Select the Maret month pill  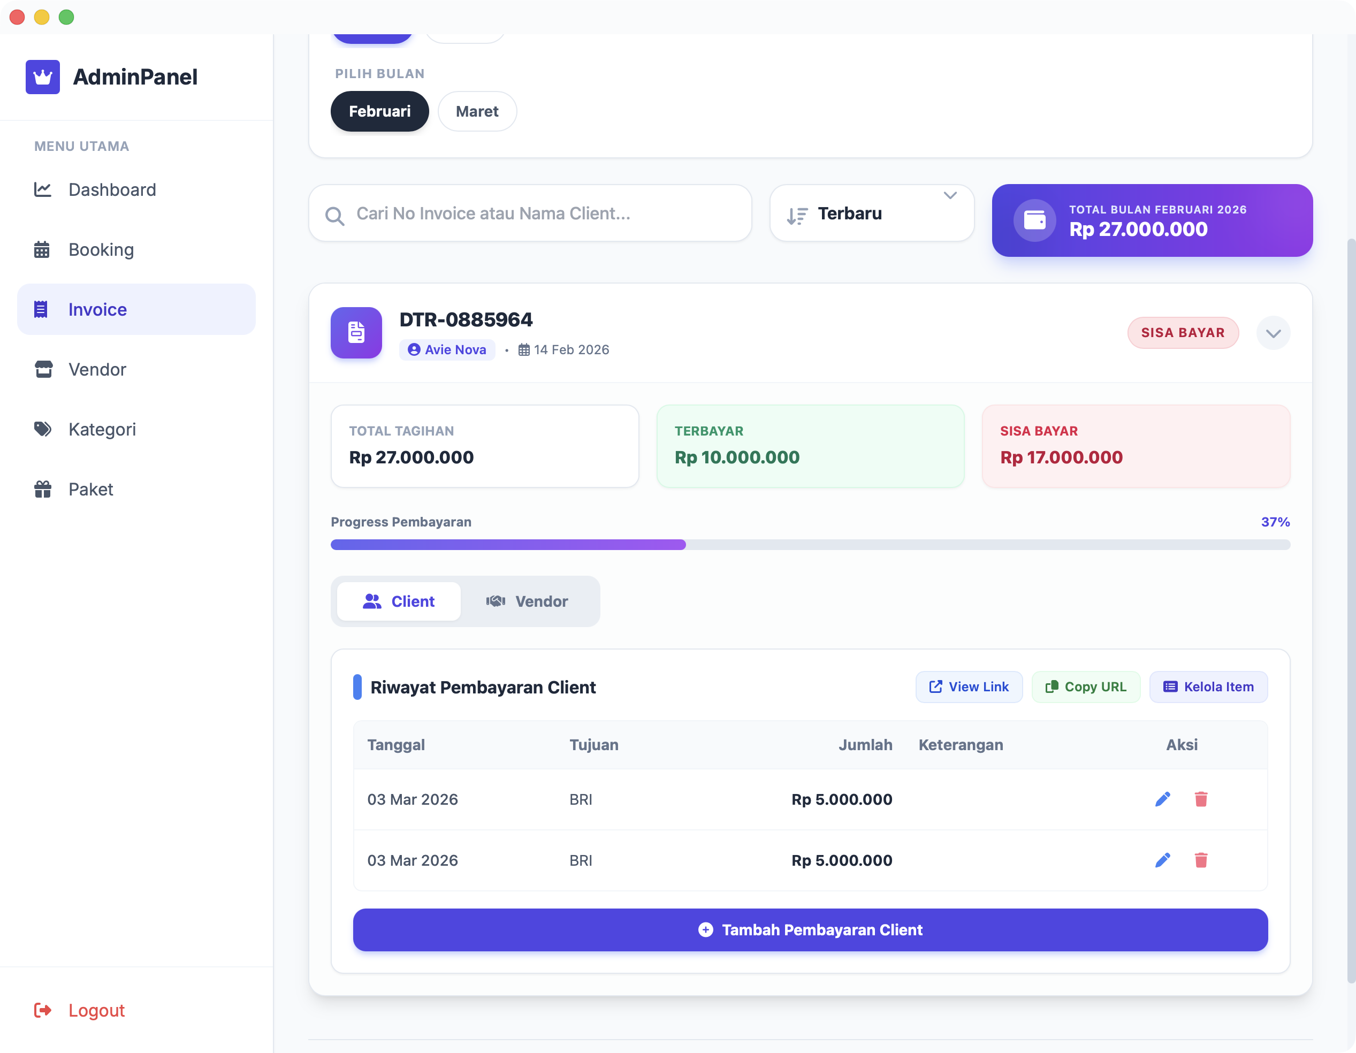(477, 112)
